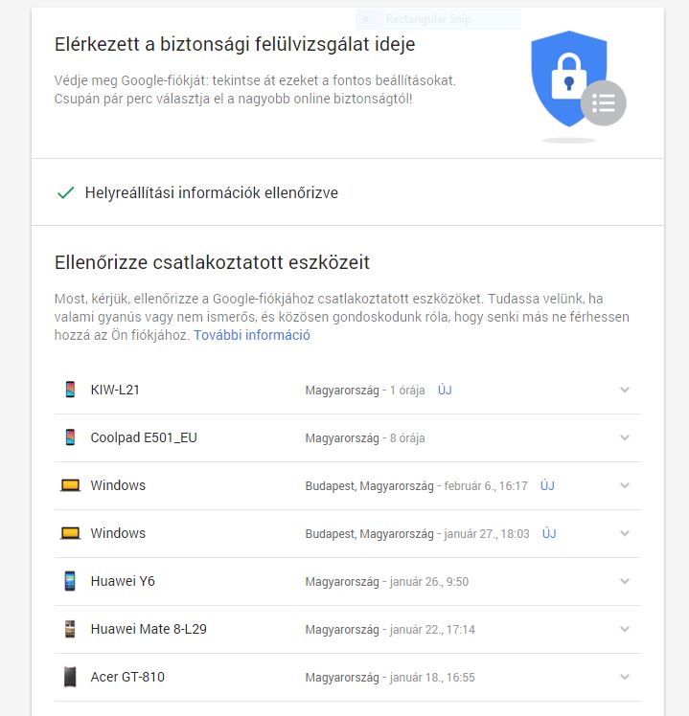Expand the Huawei Y6 device chevron
Screen dimensions: 689x716
click(x=625, y=581)
